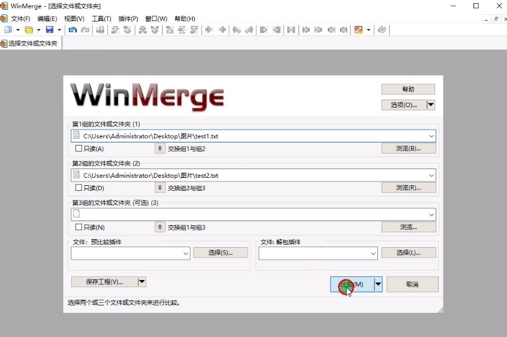The height and width of the screenshot is (337, 507).
Task: Click the 浏览(R)... button
Action: pyautogui.click(x=409, y=188)
